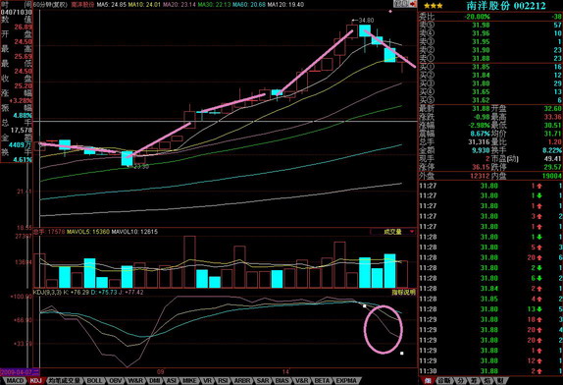Click the MA5: 24.85 label
This screenshot has height=385, width=563.
point(111,5)
